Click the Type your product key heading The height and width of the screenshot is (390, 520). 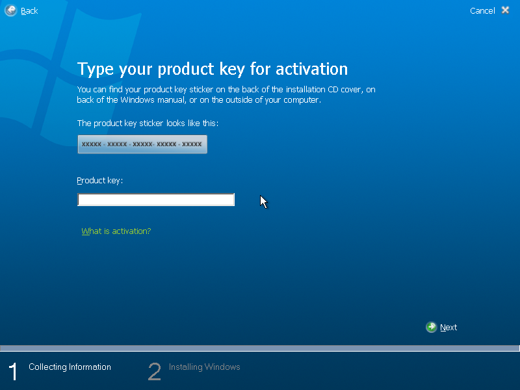pyautogui.click(x=213, y=68)
